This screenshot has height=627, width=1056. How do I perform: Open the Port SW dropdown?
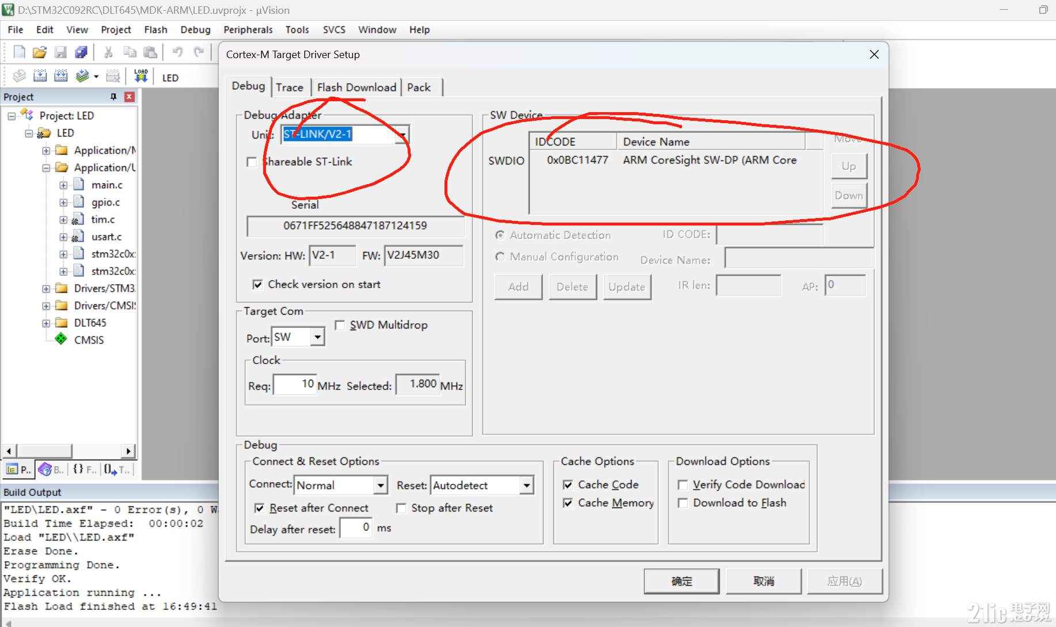click(x=317, y=337)
